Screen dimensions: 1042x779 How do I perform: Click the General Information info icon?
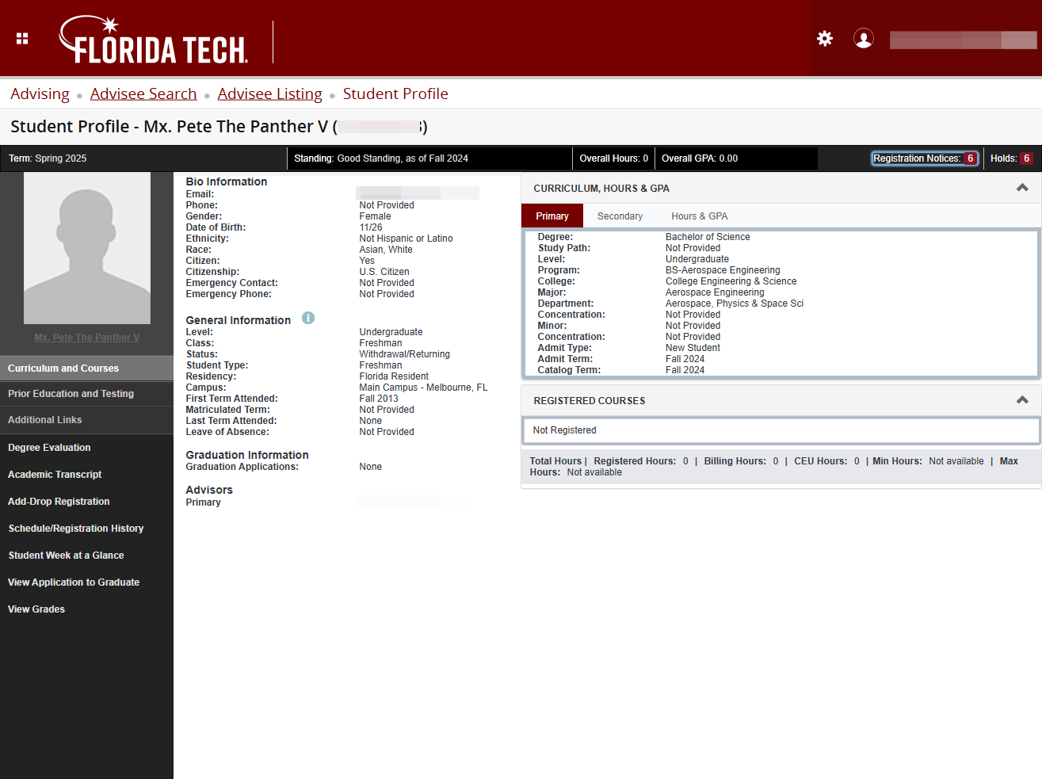(308, 318)
